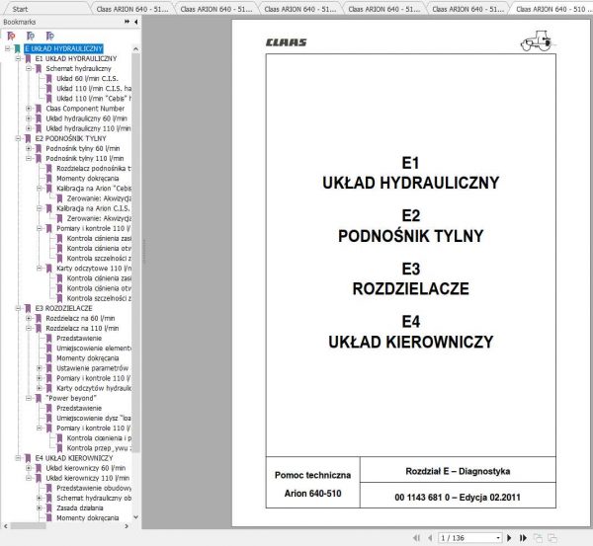The width and height of the screenshot is (593, 546).
Task: Click bookmark icon beside Układ 60 l/min C.I.S.
Action: point(48,79)
